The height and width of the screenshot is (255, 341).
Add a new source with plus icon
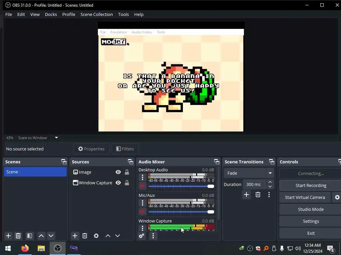click(x=75, y=236)
